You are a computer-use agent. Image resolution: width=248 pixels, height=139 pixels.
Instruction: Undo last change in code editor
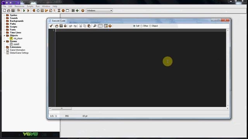[71, 26]
